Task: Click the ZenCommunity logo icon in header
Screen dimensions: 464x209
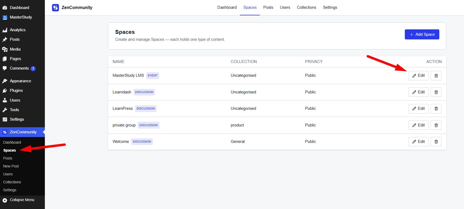Action: (55, 7)
